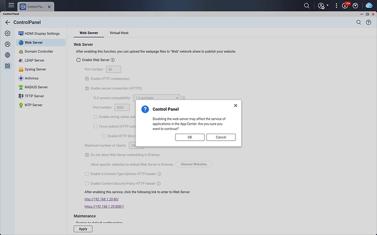Image resolution: width=377 pixels, height=235 pixels.
Task: Open Domain Controller settings
Action: coord(40,51)
